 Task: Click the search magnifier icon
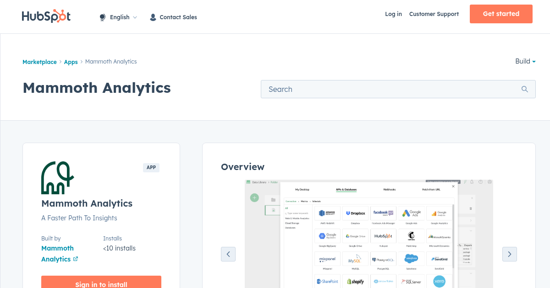pyautogui.click(x=525, y=89)
